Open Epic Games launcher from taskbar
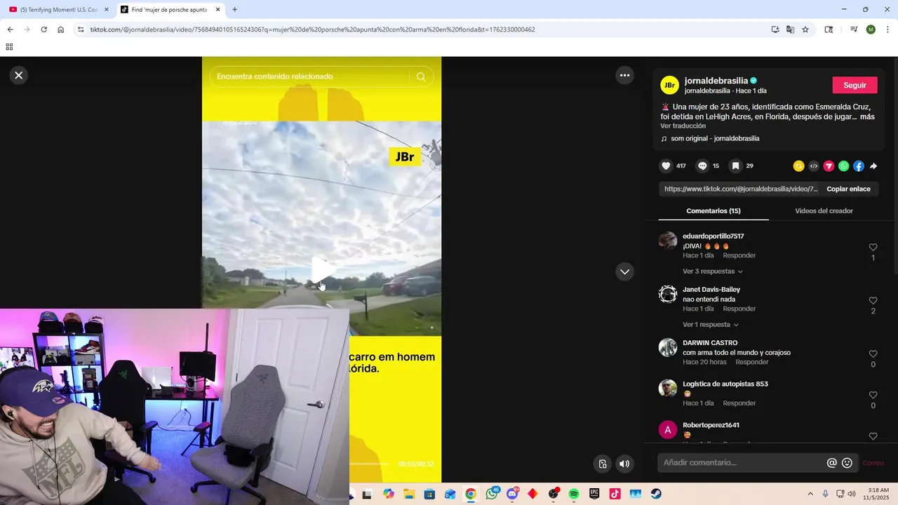This screenshot has width=898, height=505. point(594,494)
